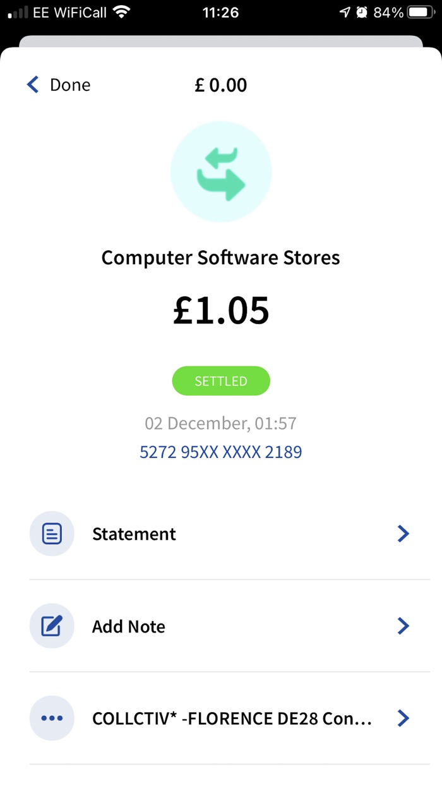Toggle the SETTLED status badge
This screenshot has height=786, width=442.
click(221, 380)
